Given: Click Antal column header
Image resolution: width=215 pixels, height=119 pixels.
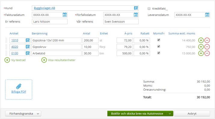Looking at the screenshot, I should (86, 33).
